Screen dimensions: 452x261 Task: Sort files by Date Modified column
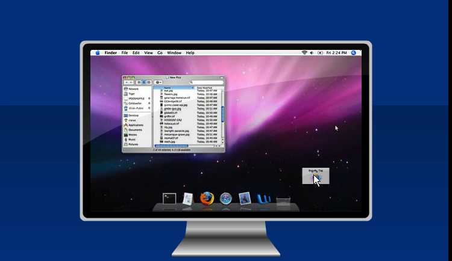[x=205, y=88]
